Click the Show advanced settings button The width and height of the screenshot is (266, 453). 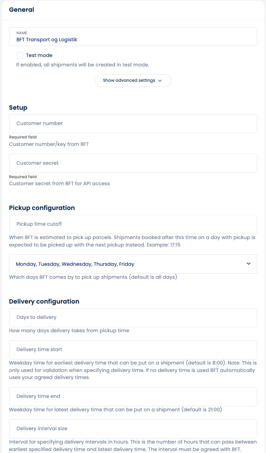pos(133,81)
